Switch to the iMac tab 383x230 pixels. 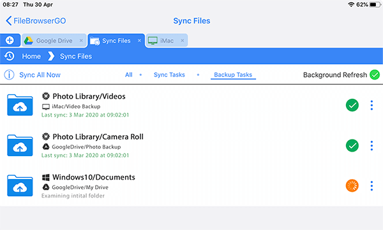pos(167,41)
